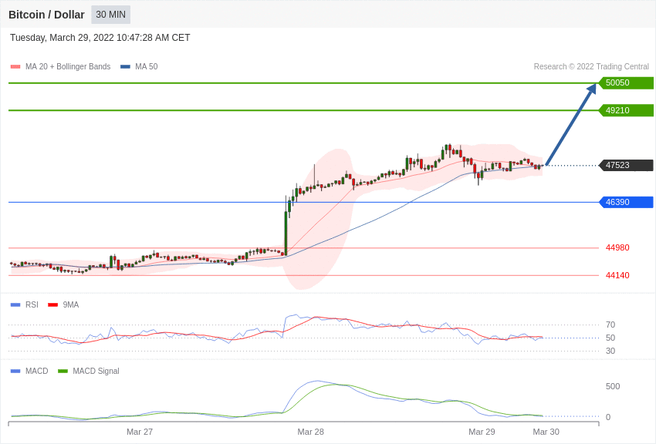Click the blue RSI legend swatch
The width and height of the screenshot is (656, 444).
15,305
